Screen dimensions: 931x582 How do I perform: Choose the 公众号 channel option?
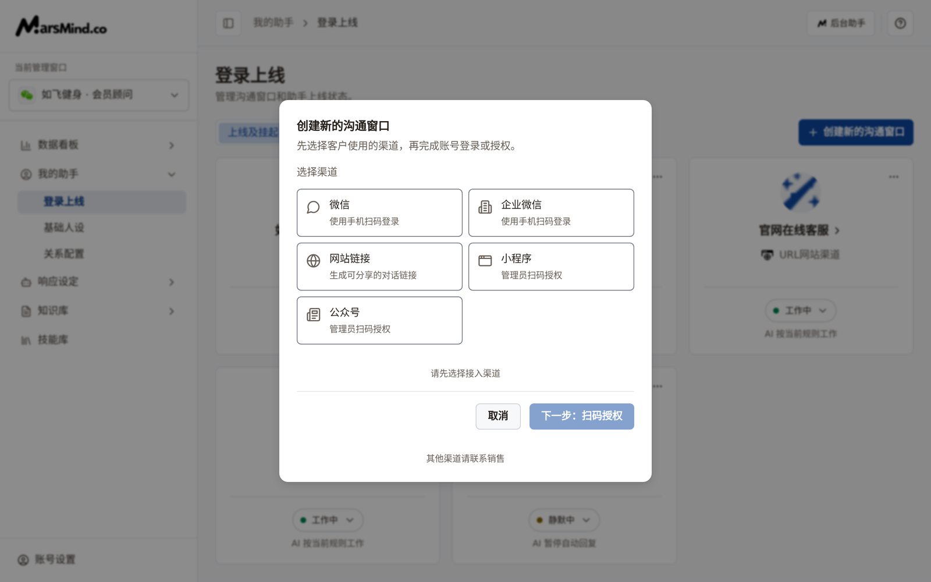[x=379, y=321]
